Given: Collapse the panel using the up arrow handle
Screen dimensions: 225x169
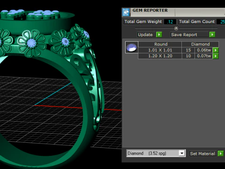Looking at the screenshot, I should click(176, 28).
